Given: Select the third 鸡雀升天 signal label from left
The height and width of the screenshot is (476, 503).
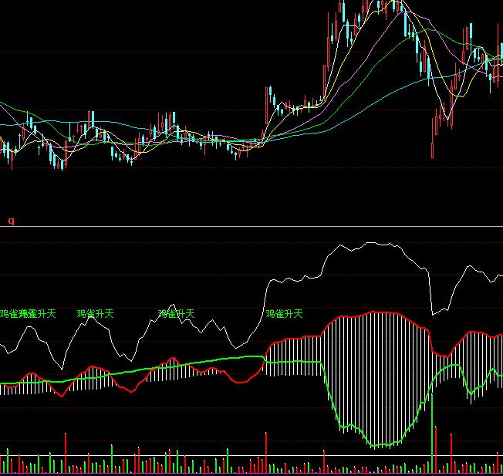Looking at the screenshot, I should tap(176, 314).
